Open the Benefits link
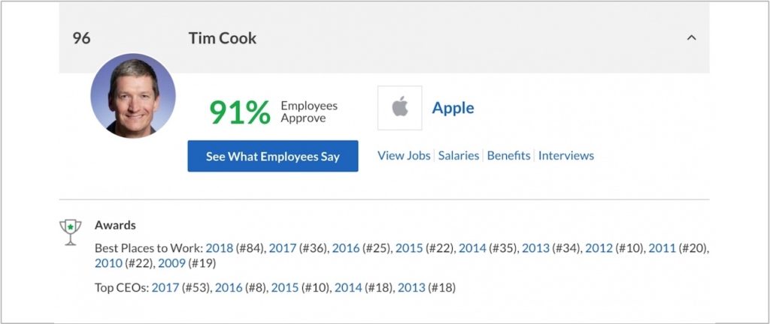Viewport: 770px width, 324px height. tap(509, 155)
